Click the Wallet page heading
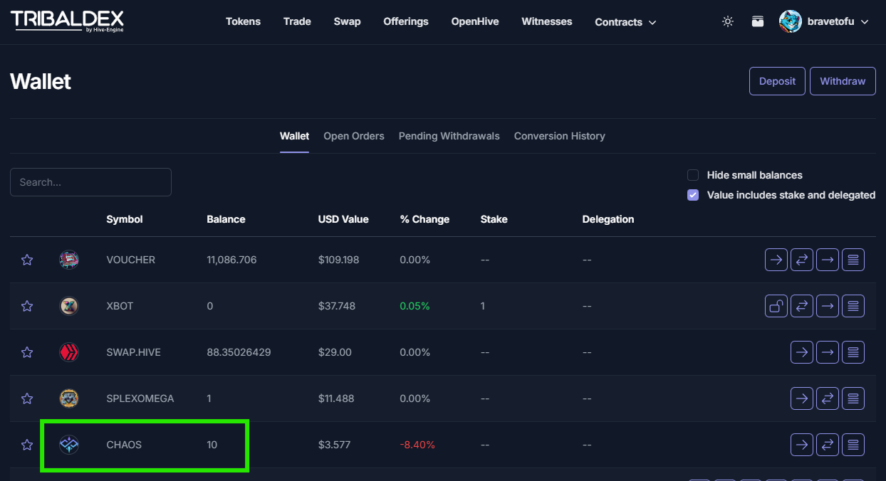Image resolution: width=886 pixels, height=481 pixels. pyautogui.click(x=41, y=82)
